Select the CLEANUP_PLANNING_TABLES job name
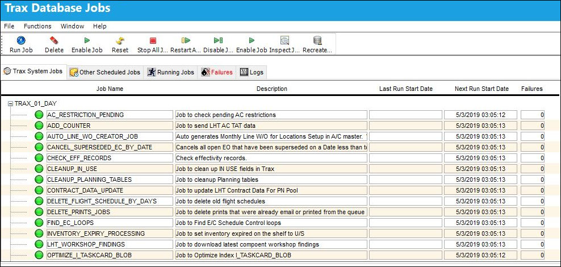 [x=110, y=180]
